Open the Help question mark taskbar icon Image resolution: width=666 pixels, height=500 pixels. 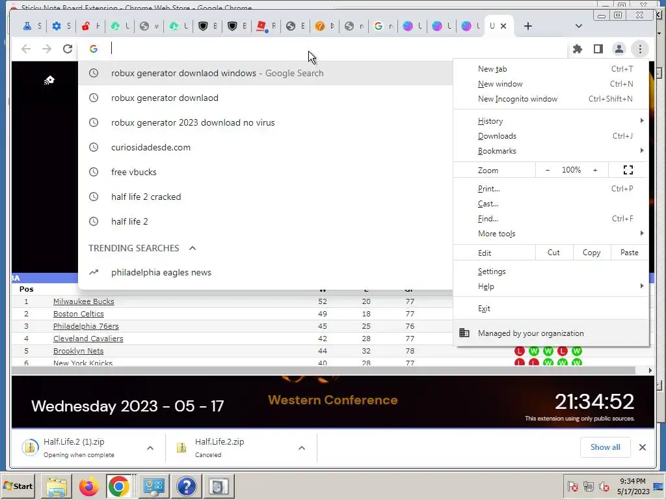click(186, 486)
